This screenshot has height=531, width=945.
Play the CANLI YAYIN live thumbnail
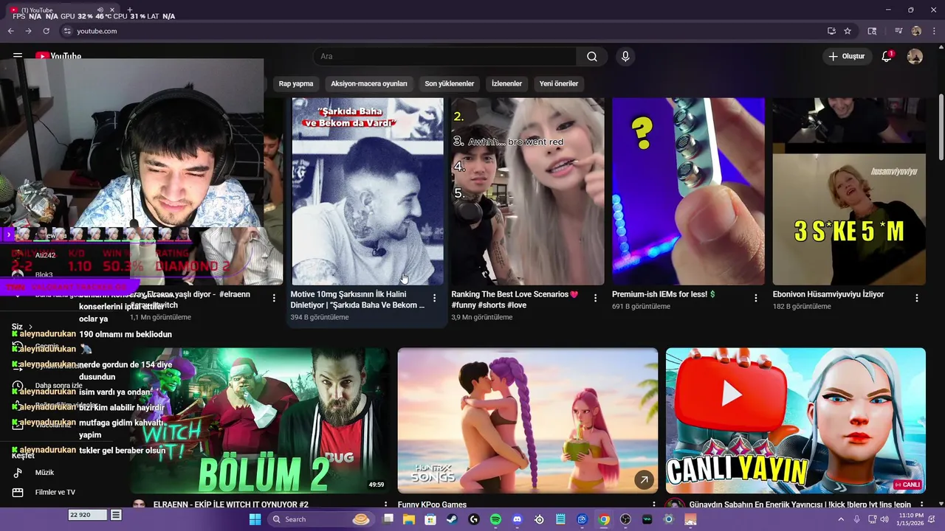[795, 420]
